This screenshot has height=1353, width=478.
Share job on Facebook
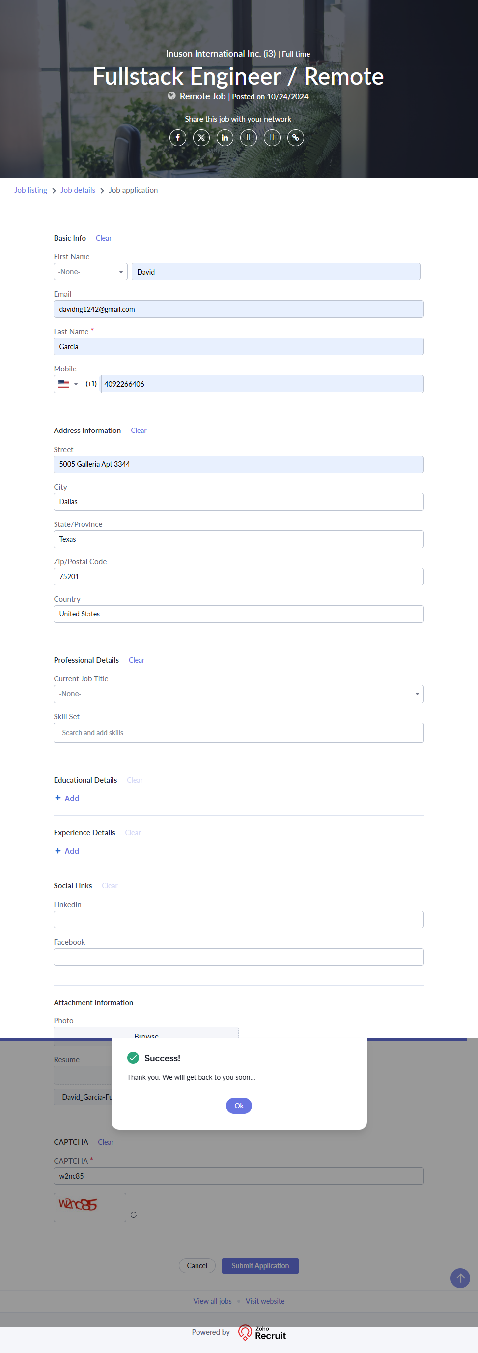[x=178, y=138]
